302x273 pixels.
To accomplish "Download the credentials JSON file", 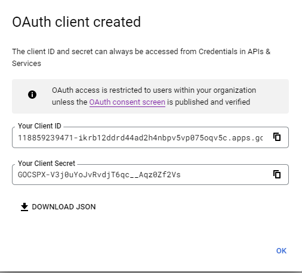I will coord(58,207).
